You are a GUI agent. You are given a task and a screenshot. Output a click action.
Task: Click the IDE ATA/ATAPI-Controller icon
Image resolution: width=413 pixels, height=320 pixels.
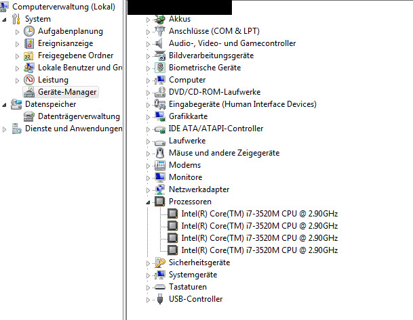pyautogui.click(x=160, y=129)
